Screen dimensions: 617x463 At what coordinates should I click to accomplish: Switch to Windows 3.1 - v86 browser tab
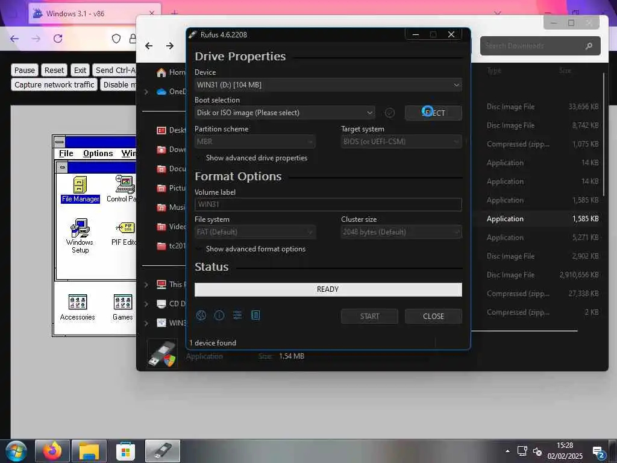click(x=95, y=13)
